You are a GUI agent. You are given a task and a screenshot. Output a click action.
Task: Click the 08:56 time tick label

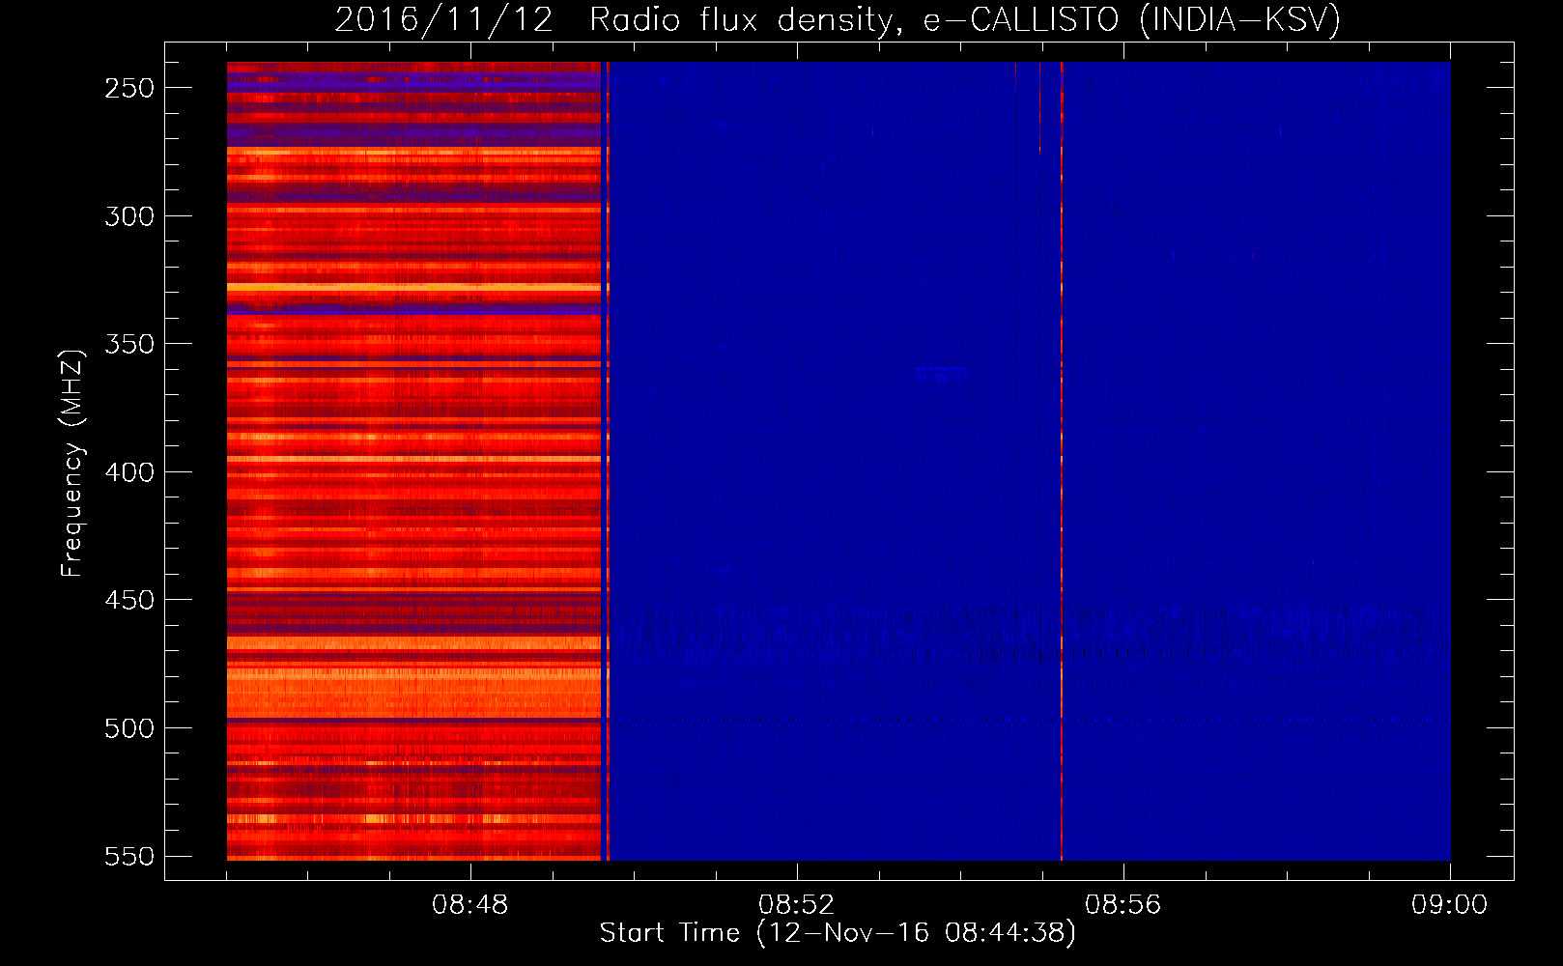1123,905
